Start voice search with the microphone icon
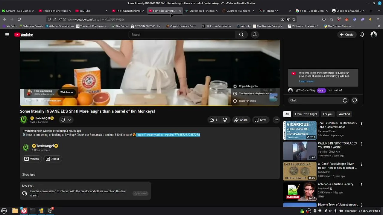 (255, 35)
